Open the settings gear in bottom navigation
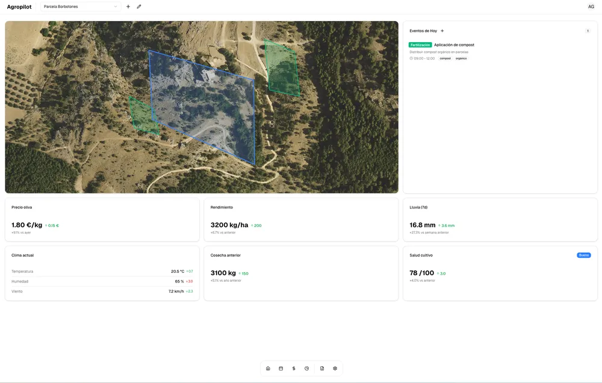The height and width of the screenshot is (383, 602). 335,368
